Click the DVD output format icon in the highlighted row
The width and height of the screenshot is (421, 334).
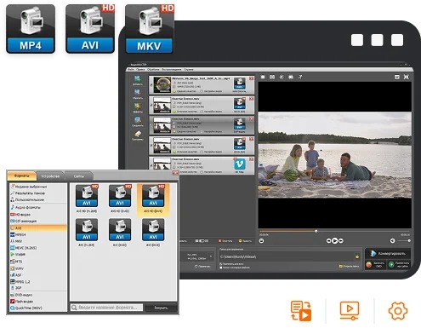pos(240,124)
